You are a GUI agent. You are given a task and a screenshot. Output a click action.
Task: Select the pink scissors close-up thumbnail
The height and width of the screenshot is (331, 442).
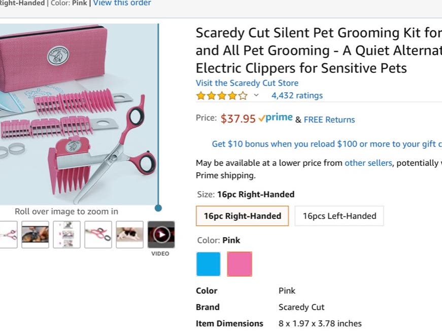[x=98, y=235]
